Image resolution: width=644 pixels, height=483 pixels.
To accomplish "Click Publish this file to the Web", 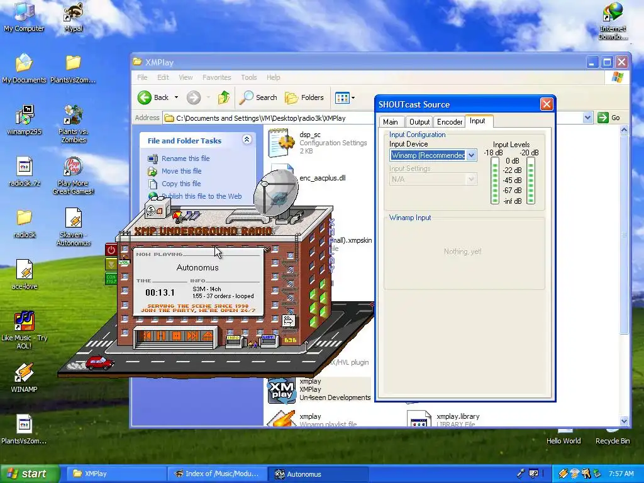I will [x=202, y=196].
